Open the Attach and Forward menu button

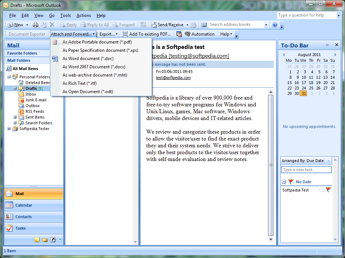tap(73, 34)
